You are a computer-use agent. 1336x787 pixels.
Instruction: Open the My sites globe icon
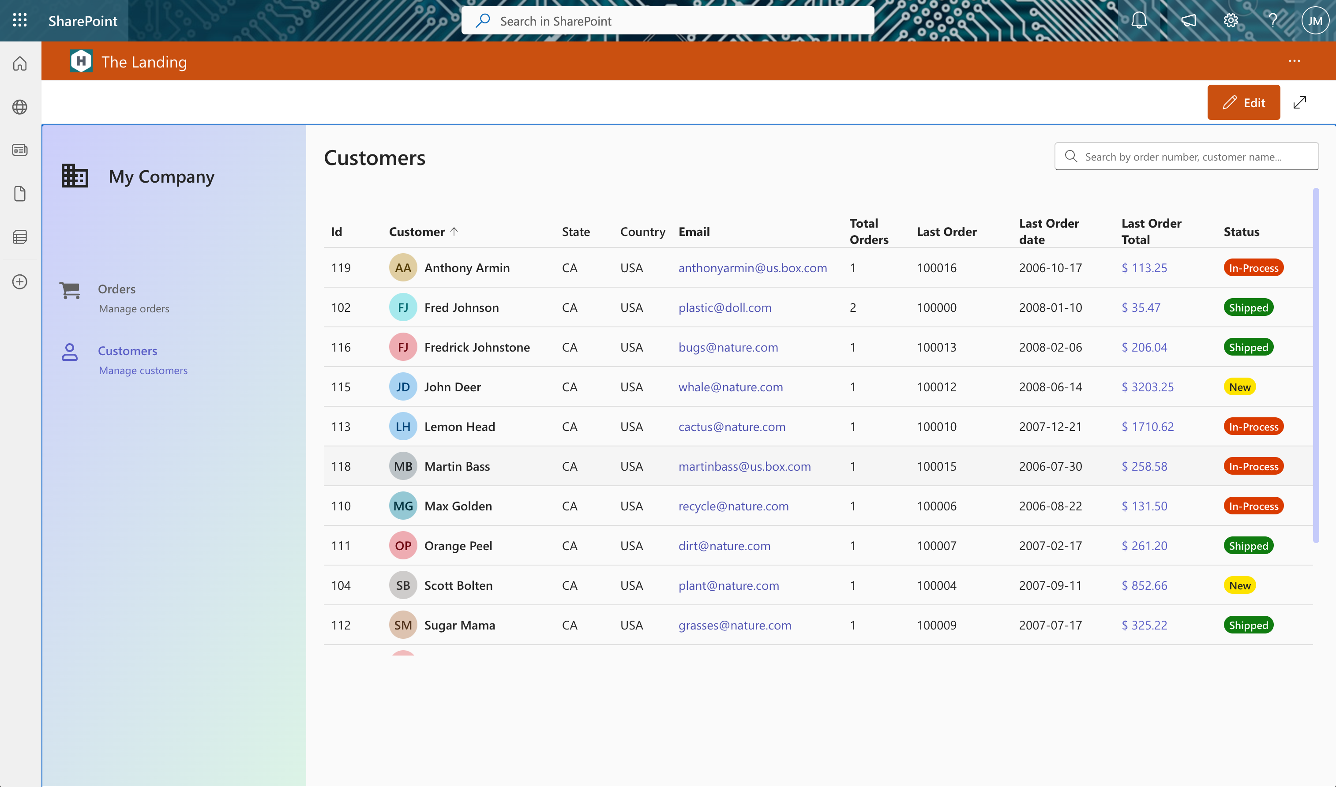coord(19,107)
